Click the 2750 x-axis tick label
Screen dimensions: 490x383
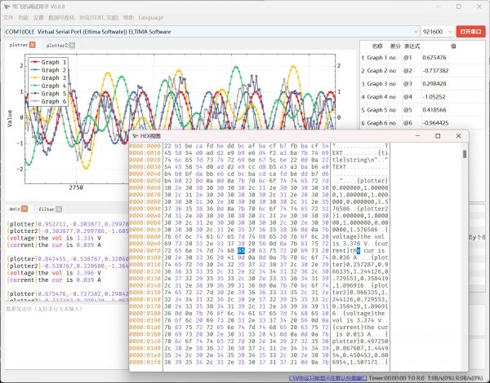coord(76,187)
